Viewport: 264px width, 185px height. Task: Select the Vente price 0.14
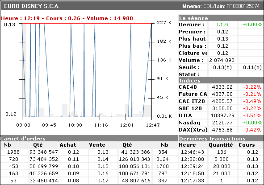click(x=103, y=159)
